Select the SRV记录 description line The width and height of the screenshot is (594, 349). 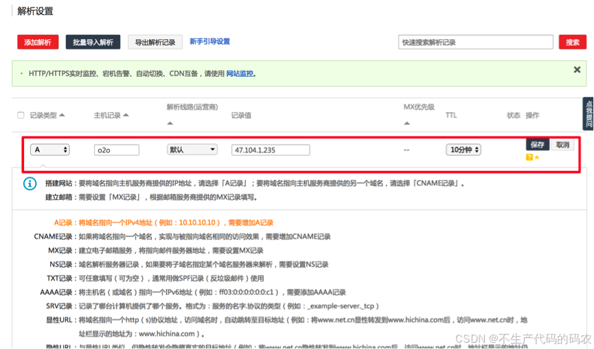coord(212,306)
